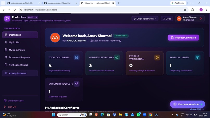
Task: Click the Apex Institute of Technology text
Action: pyautogui.click(x=107, y=41)
